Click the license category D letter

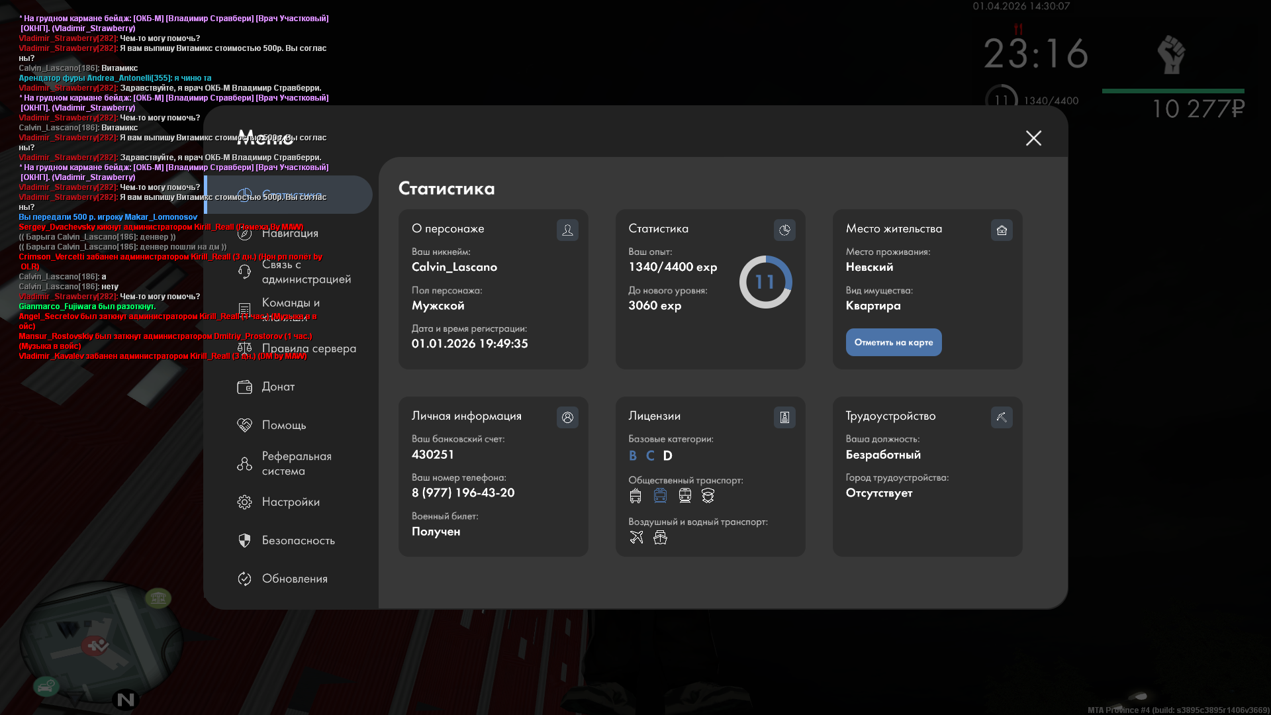pos(667,455)
